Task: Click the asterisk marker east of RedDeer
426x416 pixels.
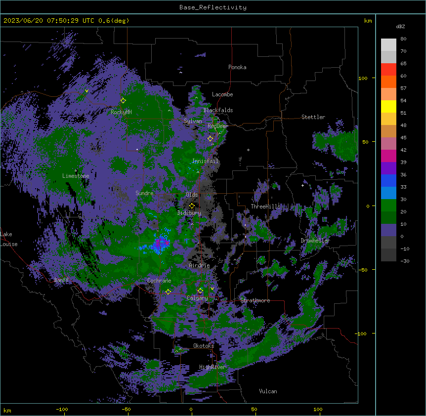Action: [248, 150]
